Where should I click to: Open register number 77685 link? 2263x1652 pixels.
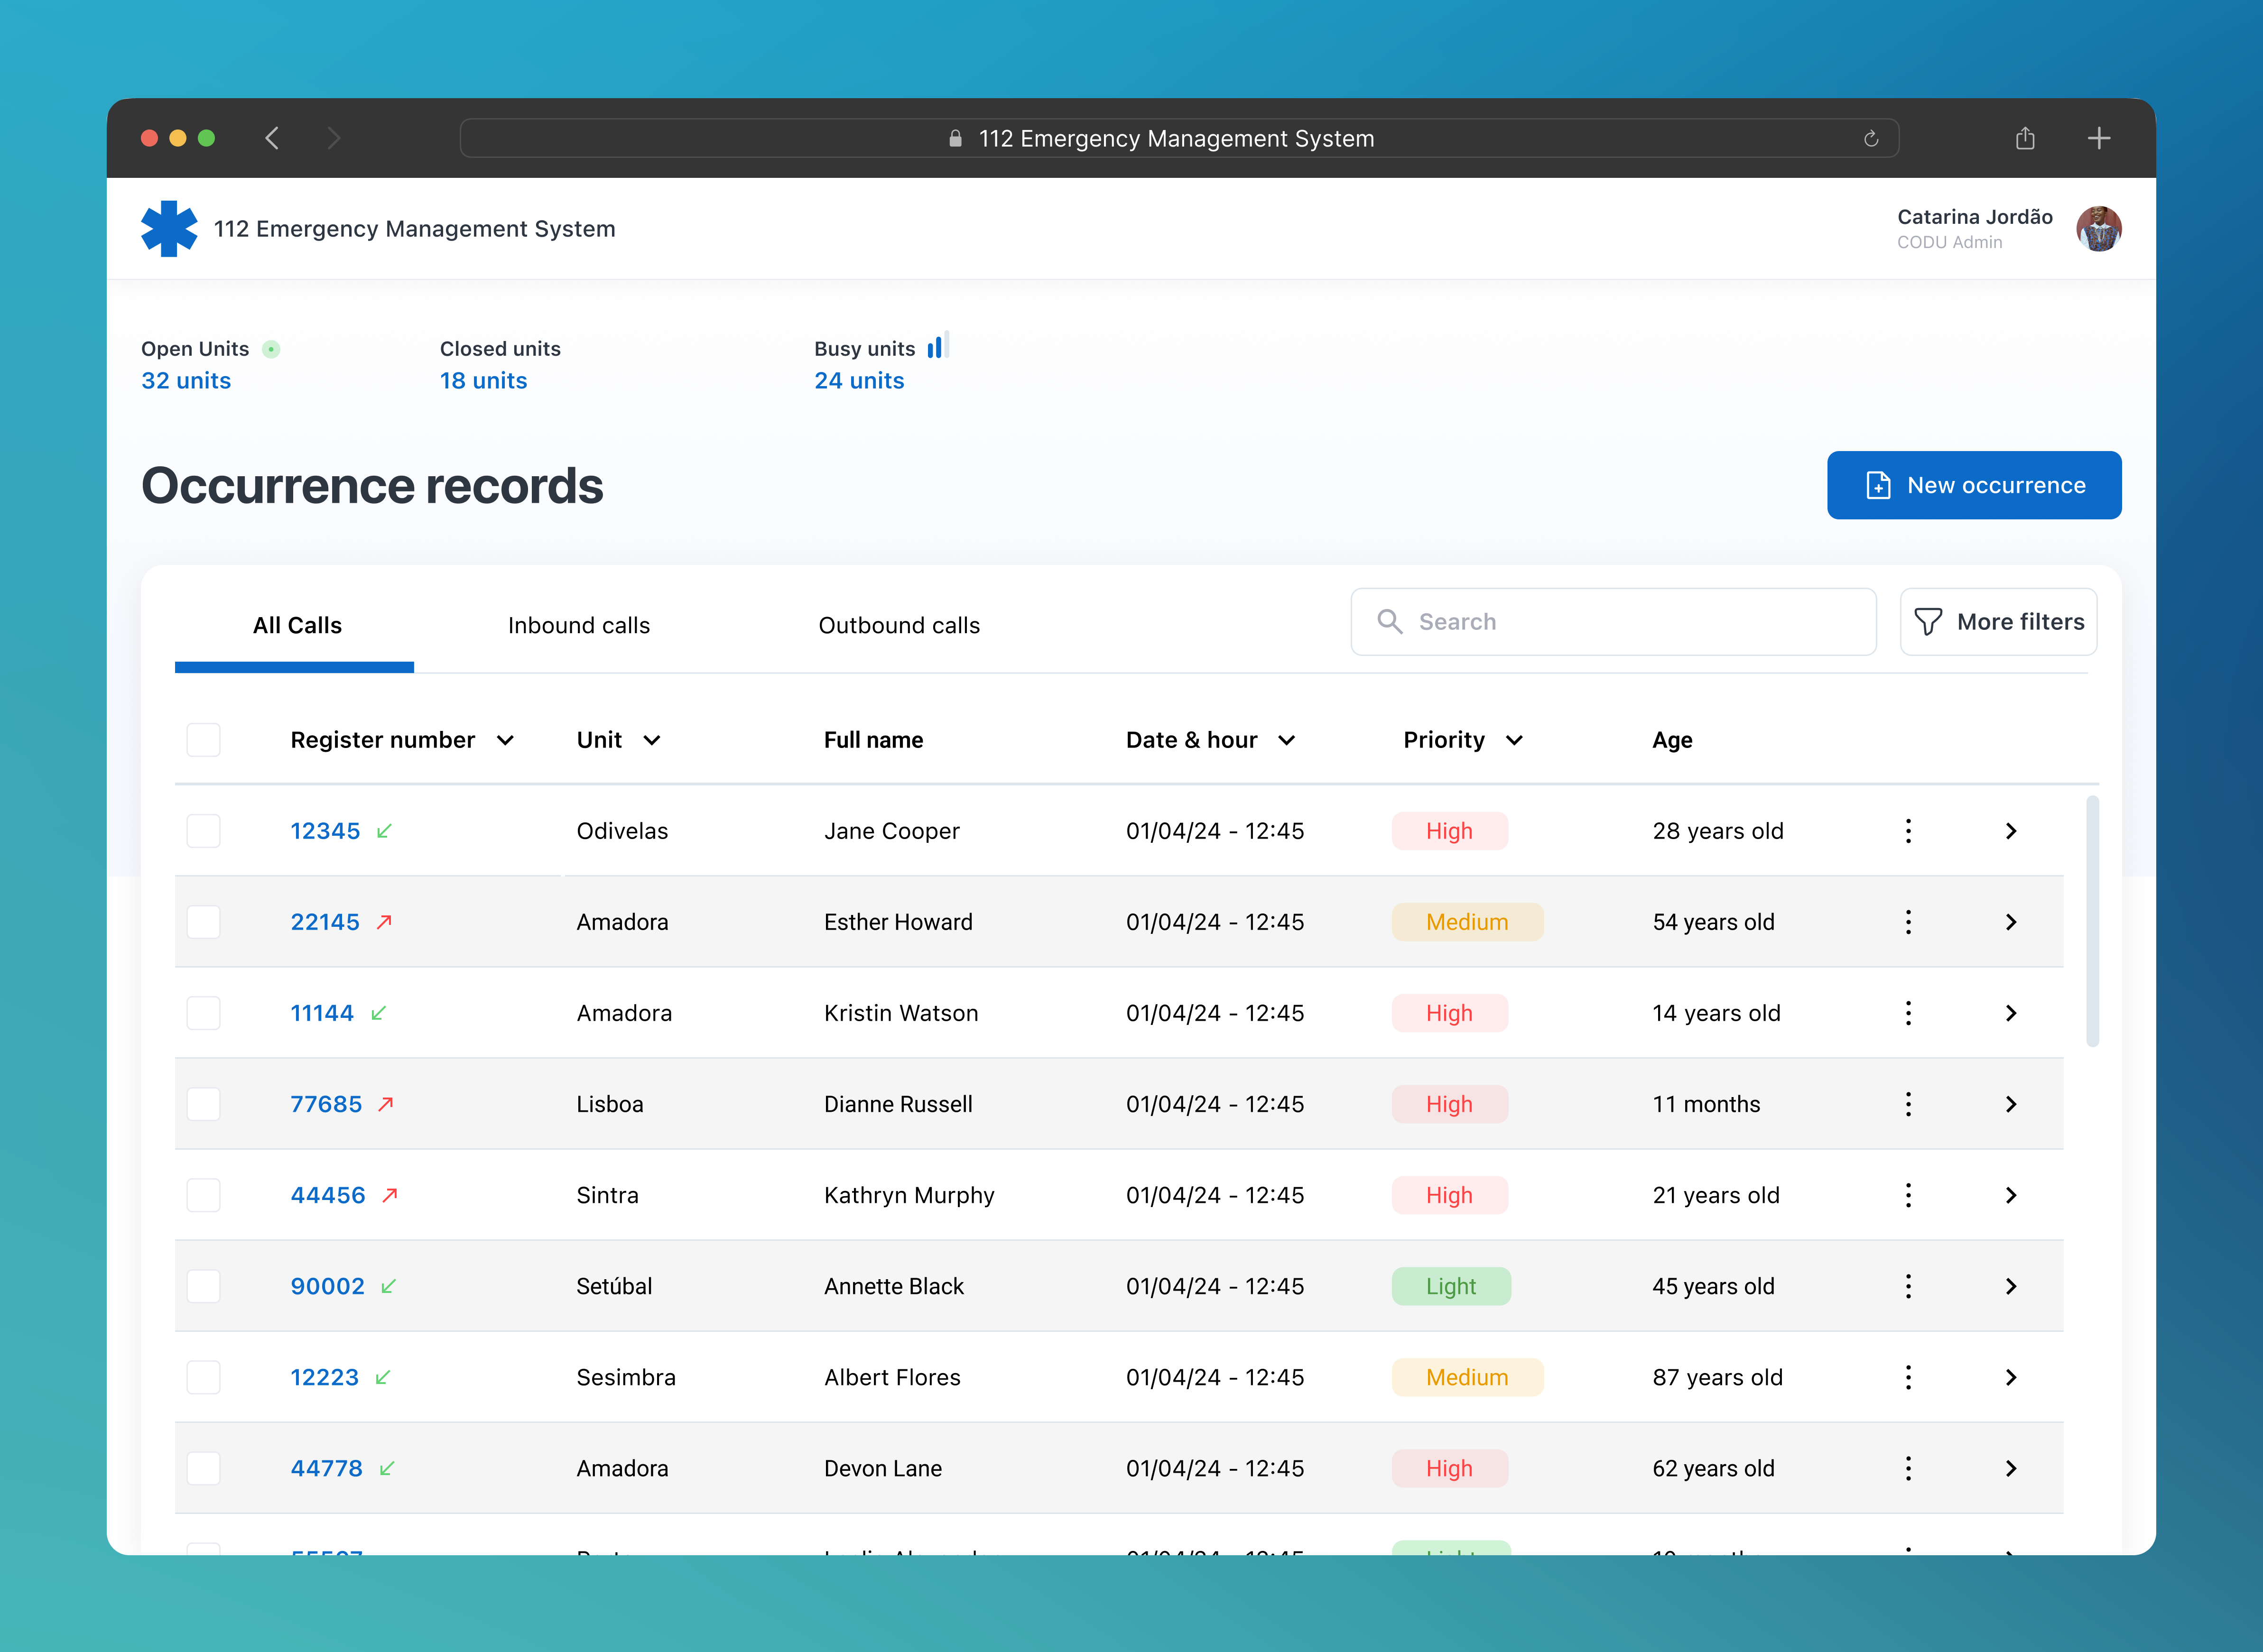(326, 1104)
